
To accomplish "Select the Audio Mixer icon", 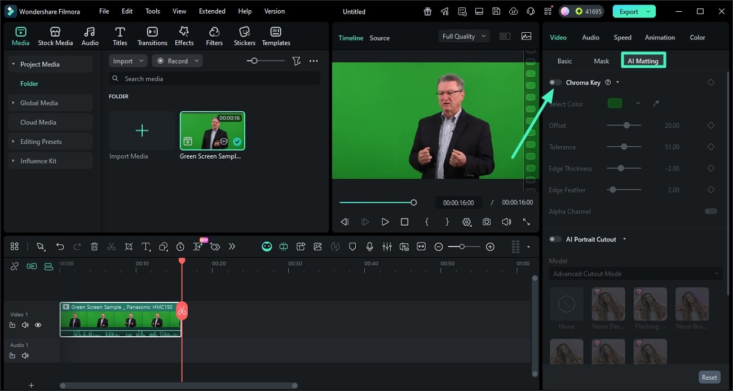I will pyautogui.click(x=387, y=247).
